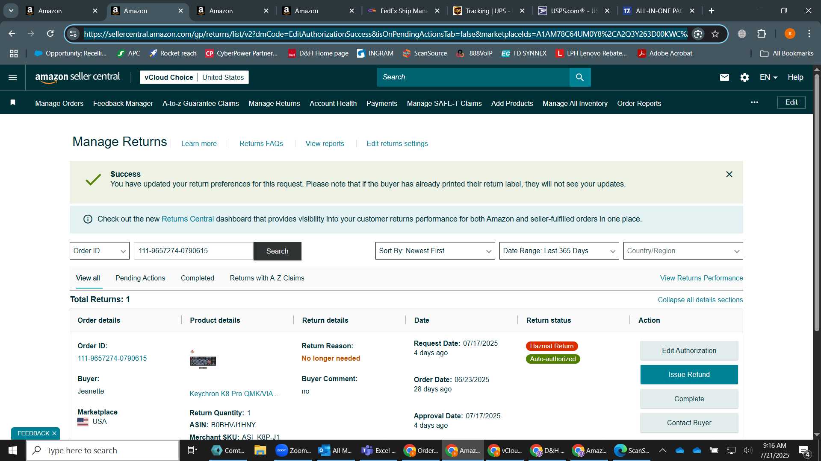This screenshot has height=461, width=821.
Task: Open Manage Orders in navigation bar
Action: coord(59,103)
